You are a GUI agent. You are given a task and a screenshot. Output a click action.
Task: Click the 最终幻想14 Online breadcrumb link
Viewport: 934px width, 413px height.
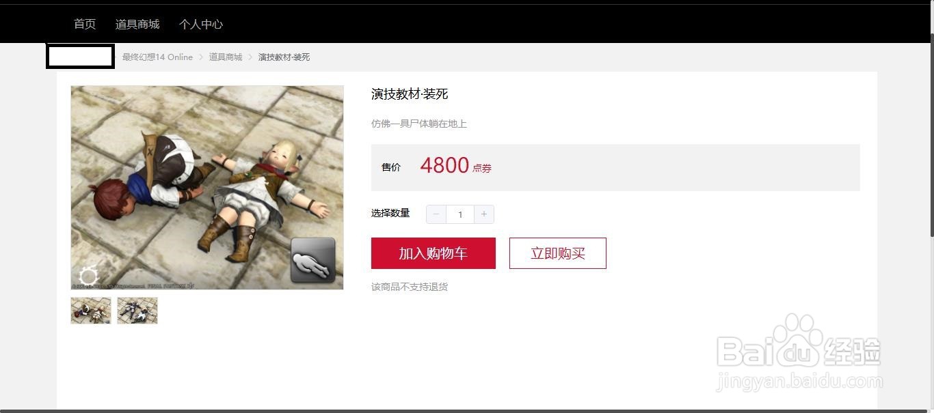(x=157, y=57)
